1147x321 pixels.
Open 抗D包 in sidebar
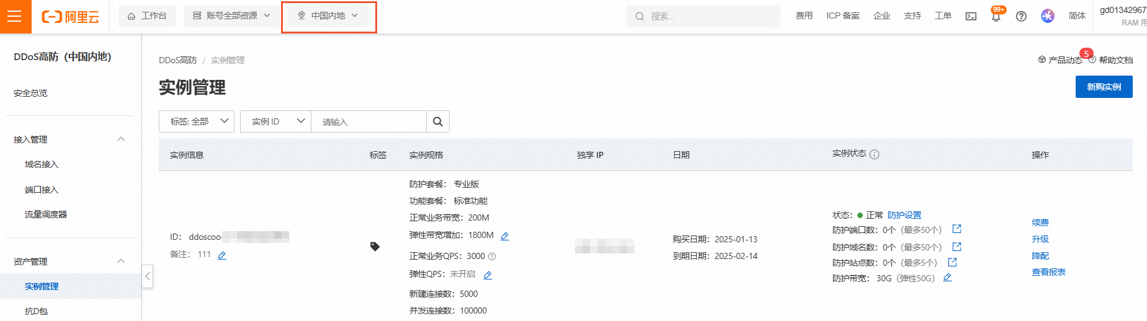tap(36, 311)
